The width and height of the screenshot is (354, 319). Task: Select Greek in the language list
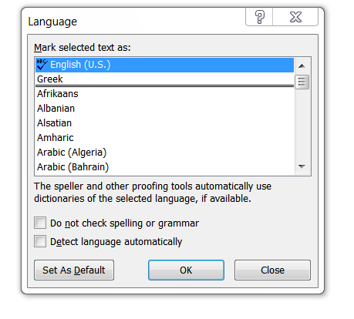pyautogui.click(x=164, y=79)
